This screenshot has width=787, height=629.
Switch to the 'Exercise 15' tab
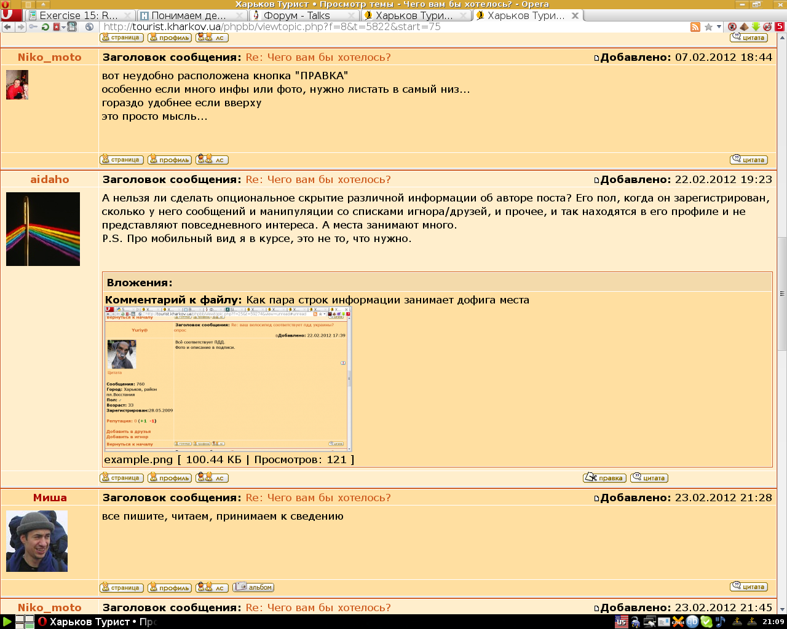coord(78,15)
